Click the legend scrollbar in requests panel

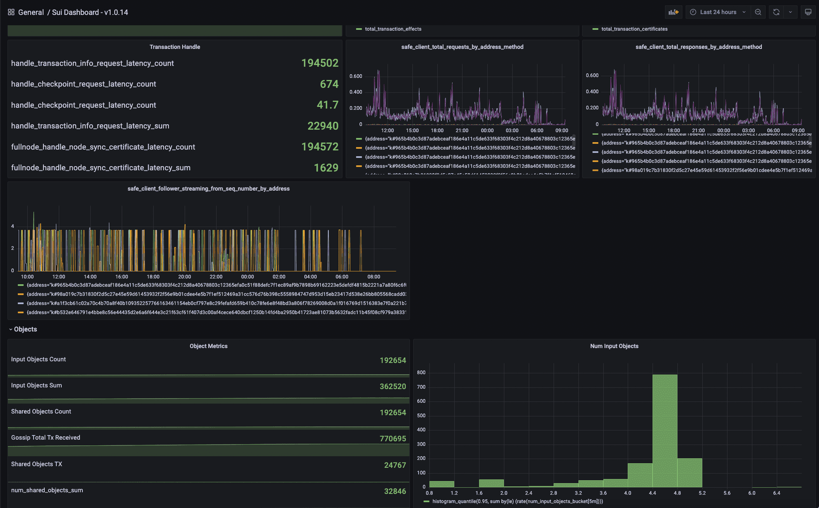pos(574,141)
